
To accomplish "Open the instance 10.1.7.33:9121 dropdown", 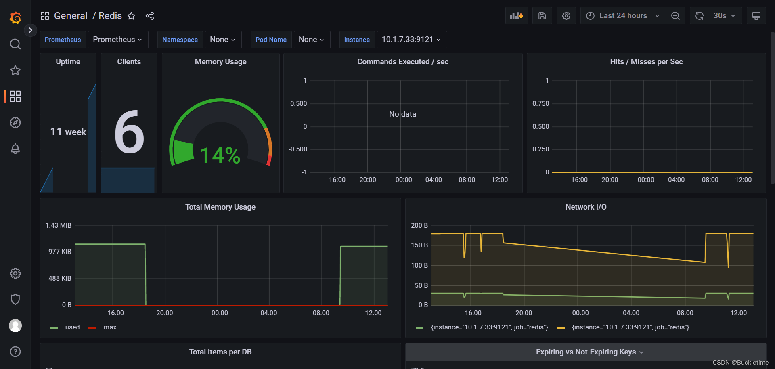I will point(412,40).
